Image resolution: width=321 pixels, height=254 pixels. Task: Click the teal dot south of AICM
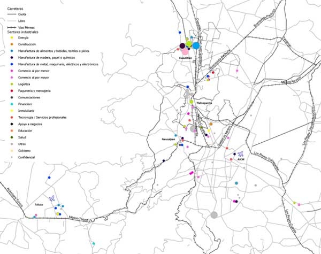point(236,183)
